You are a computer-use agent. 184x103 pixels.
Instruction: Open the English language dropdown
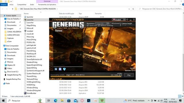(x=119, y=20)
